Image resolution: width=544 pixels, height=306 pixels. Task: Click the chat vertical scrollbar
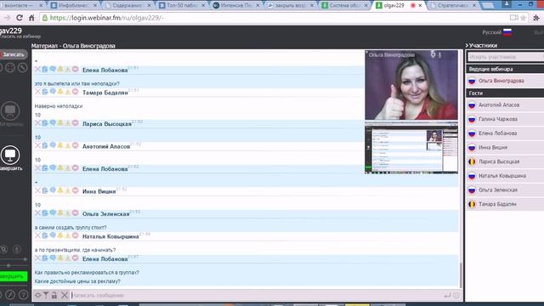(461, 275)
